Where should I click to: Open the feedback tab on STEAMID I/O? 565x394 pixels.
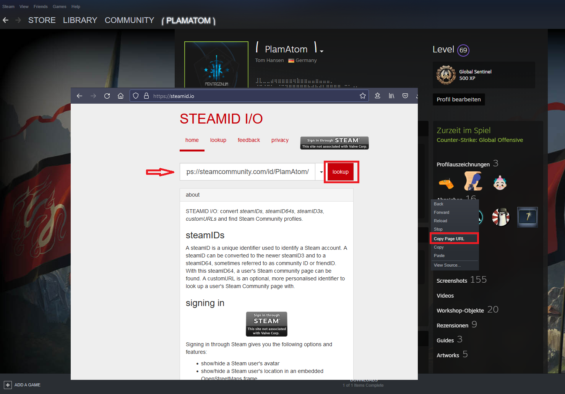(x=249, y=140)
